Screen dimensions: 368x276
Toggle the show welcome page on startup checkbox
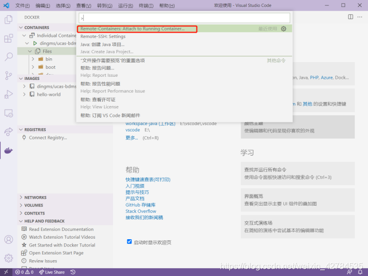pos(129,241)
